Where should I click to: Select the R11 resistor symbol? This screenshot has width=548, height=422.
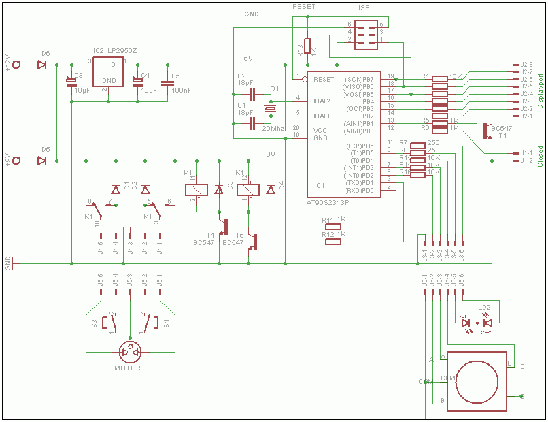[332, 227]
